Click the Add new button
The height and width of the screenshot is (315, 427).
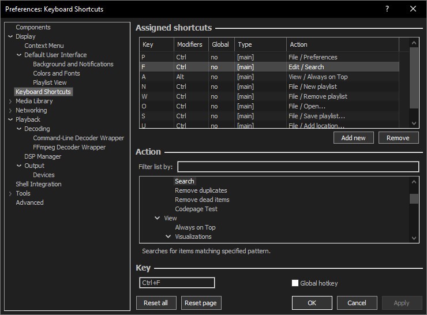353,138
